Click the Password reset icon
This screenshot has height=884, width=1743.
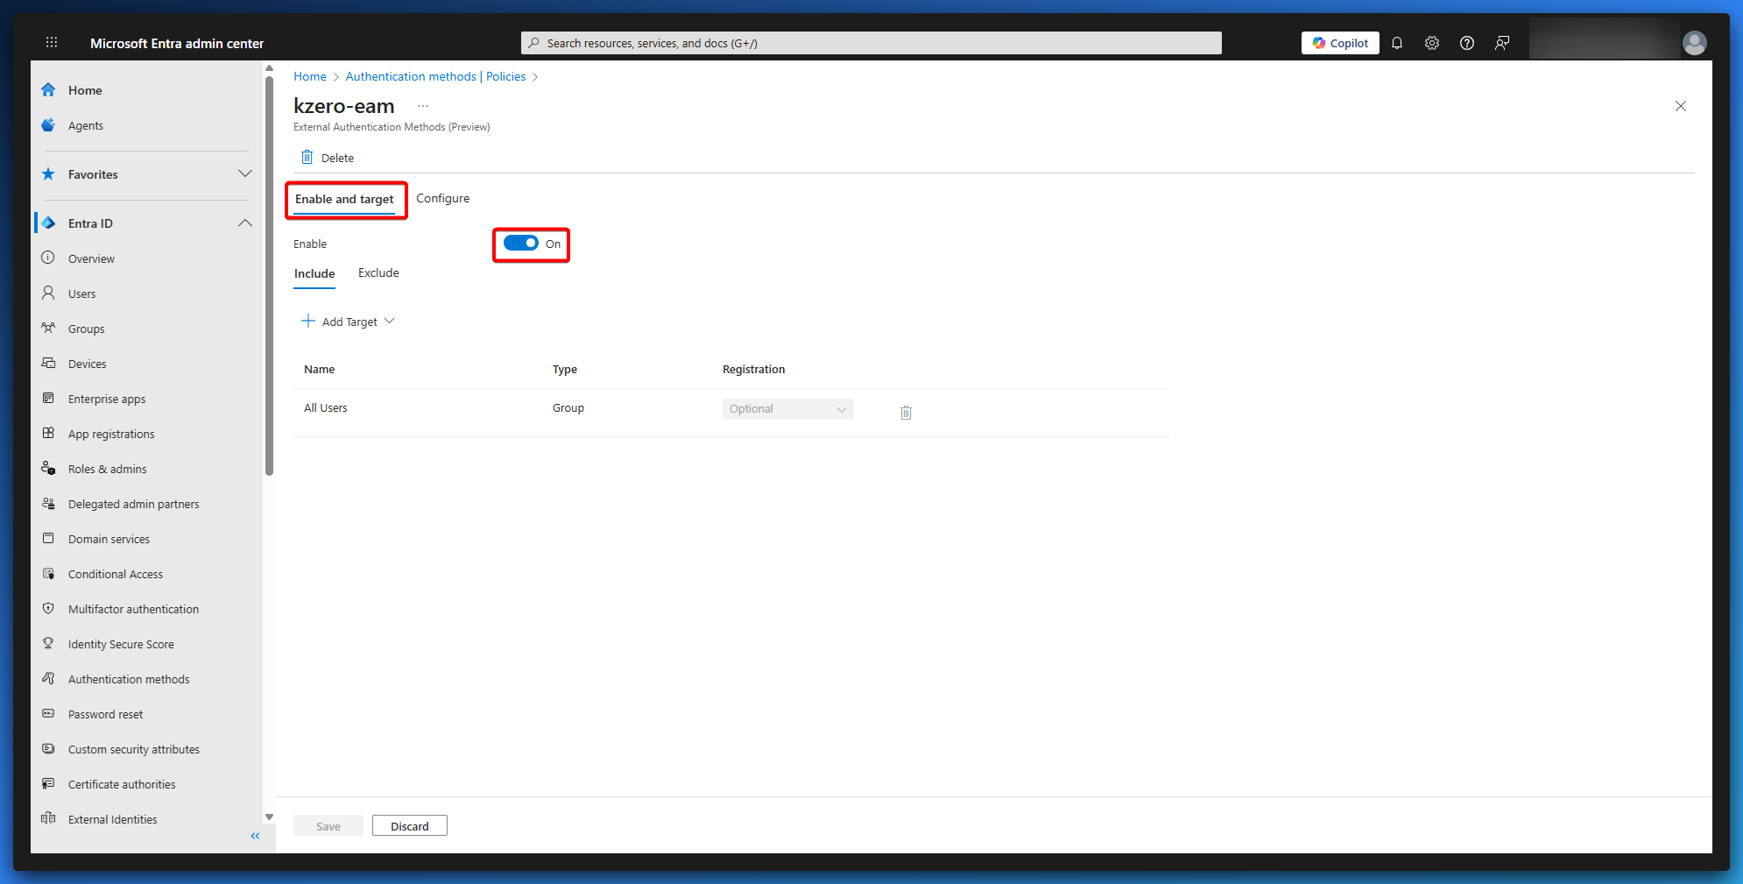click(x=48, y=713)
